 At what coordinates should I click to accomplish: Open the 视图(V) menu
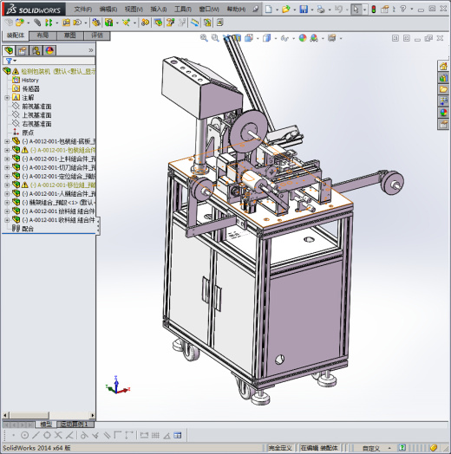pyautogui.click(x=134, y=10)
